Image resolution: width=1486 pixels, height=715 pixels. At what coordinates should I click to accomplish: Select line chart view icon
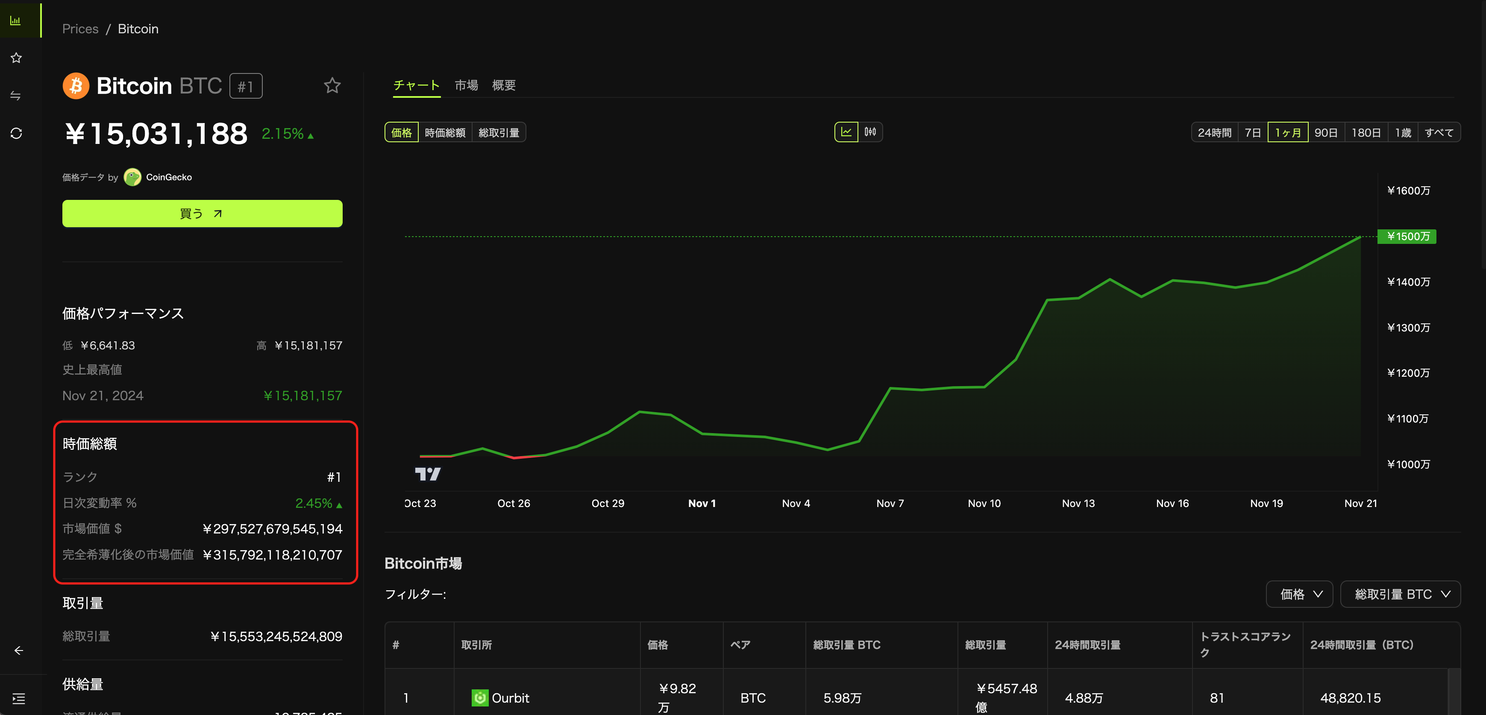[x=846, y=132]
